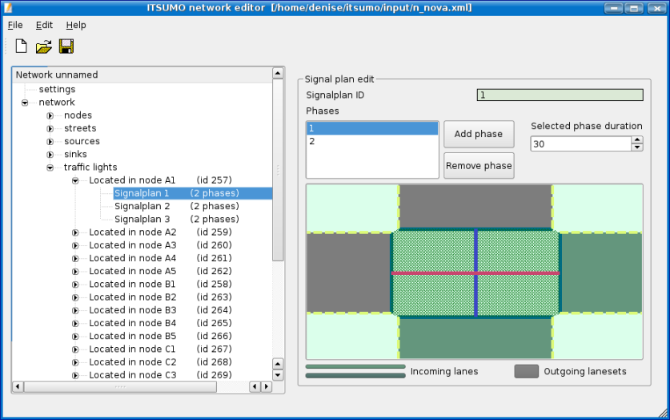Select Signalplan 2 in the tree
The image size is (670, 420).
click(142, 206)
